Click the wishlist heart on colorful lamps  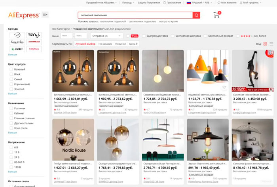224,87
